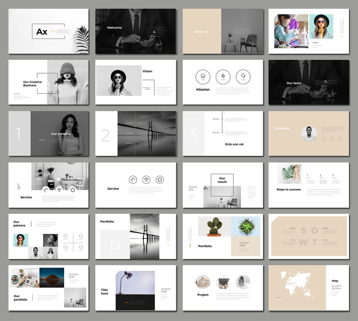Click the Our result framed title box

pos(222,180)
